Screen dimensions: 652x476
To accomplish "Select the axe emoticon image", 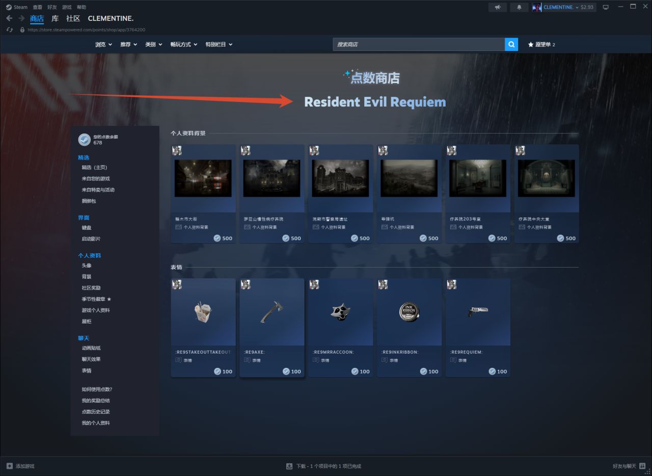I will pos(272,312).
